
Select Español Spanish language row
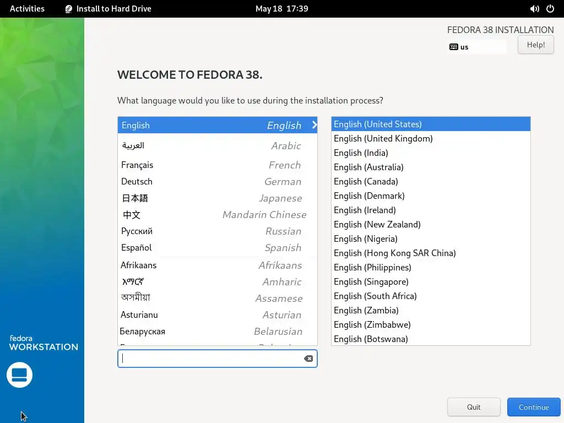pyautogui.click(x=218, y=248)
